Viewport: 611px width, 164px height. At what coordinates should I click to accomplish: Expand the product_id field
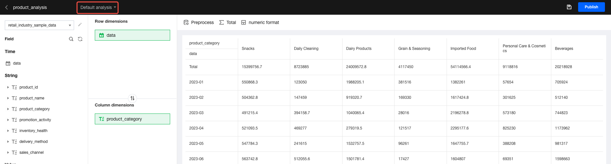click(8, 87)
